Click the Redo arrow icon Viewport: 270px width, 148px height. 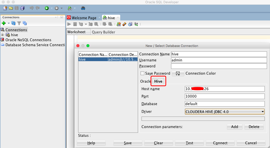click(37, 8)
